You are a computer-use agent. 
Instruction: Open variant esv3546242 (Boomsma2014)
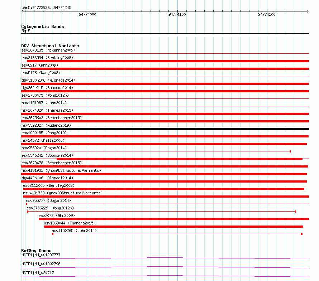(47, 155)
